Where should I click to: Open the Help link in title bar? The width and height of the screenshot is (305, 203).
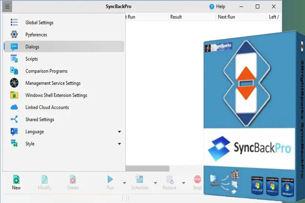tap(217, 7)
